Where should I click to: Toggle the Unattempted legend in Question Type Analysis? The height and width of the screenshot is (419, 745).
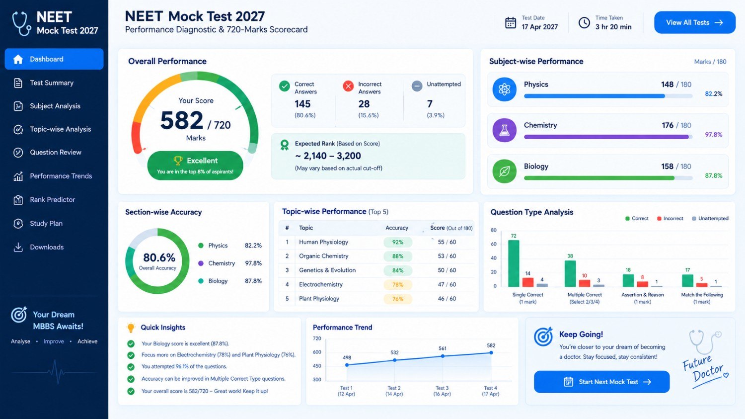pyautogui.click(x=710, y=219)
